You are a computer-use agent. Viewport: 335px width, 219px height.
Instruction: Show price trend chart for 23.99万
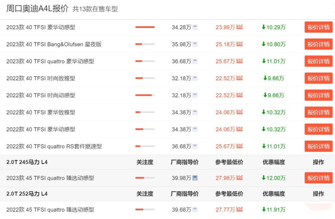239,27
